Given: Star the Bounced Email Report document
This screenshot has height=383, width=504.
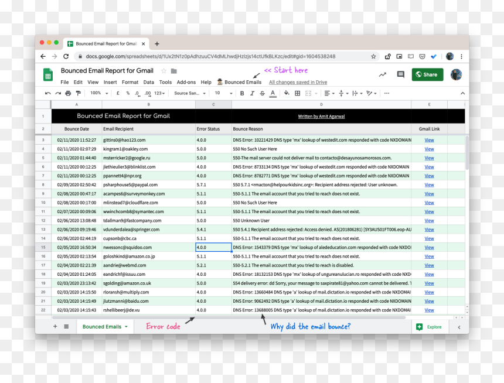Looking at the screenshot, I should [164, 71].
